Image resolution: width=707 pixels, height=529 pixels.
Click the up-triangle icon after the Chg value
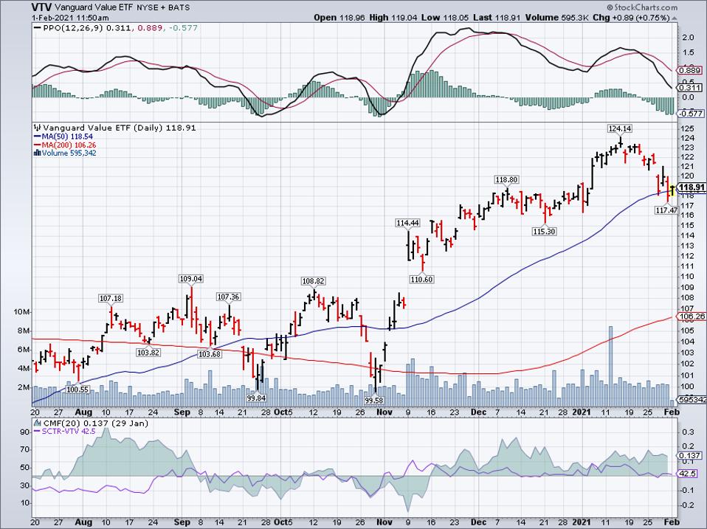click(675, 18)
